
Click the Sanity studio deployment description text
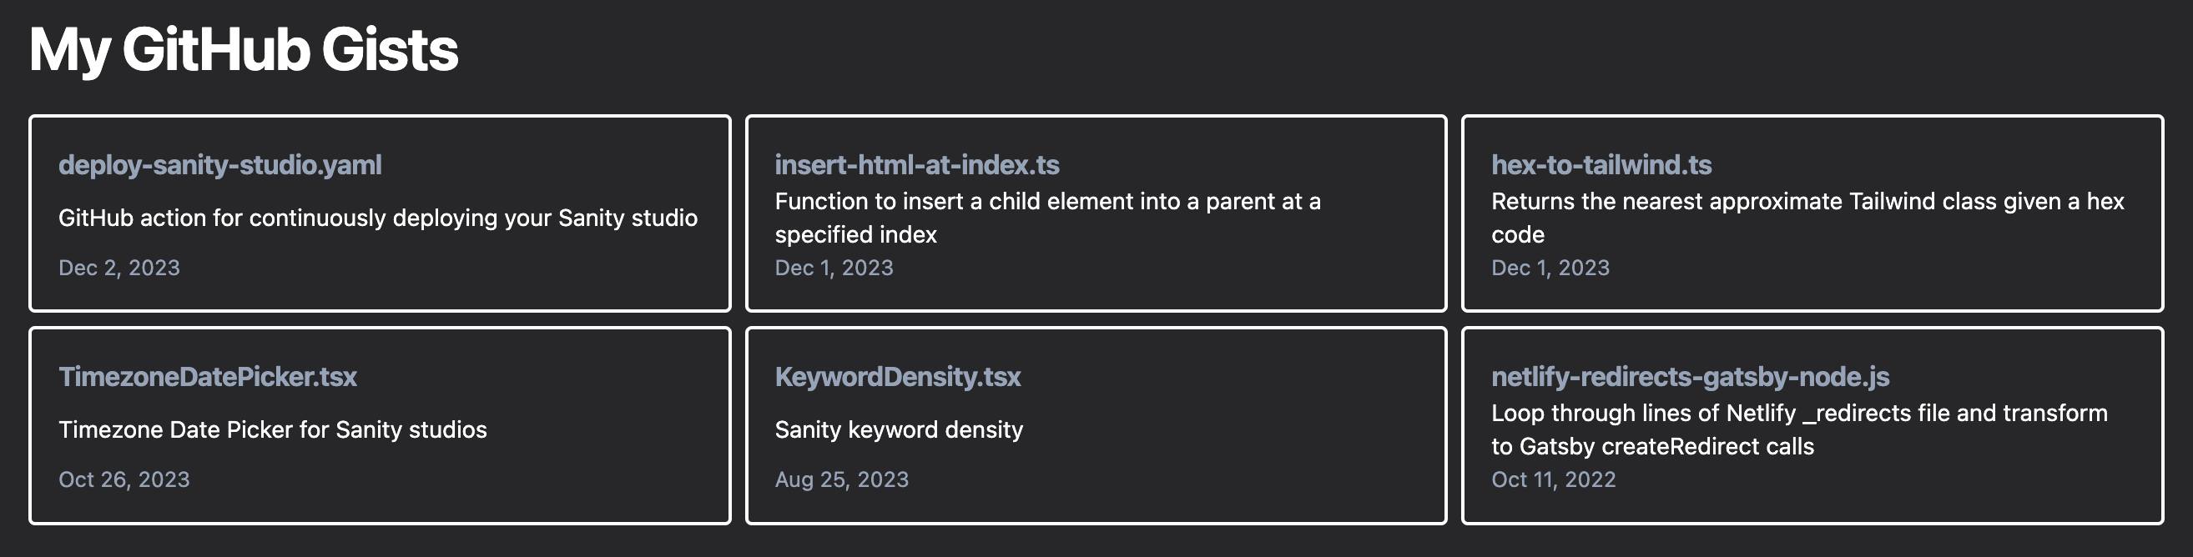(379, 217)
